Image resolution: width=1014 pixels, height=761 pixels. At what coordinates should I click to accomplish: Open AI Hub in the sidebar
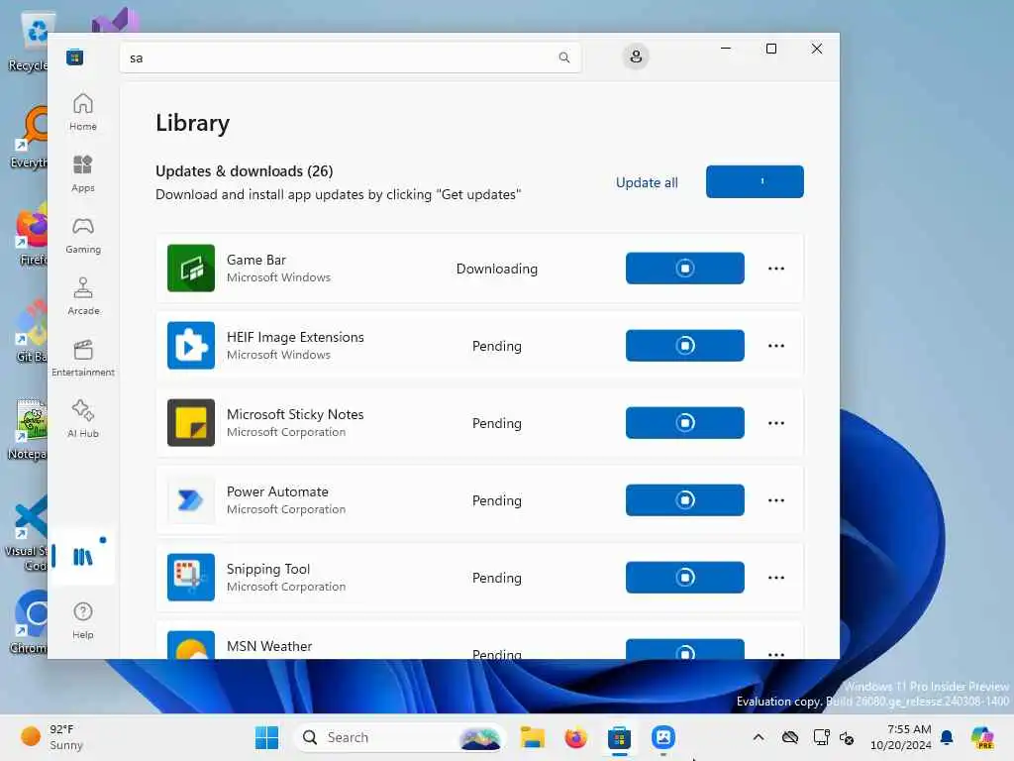point(83,420)
